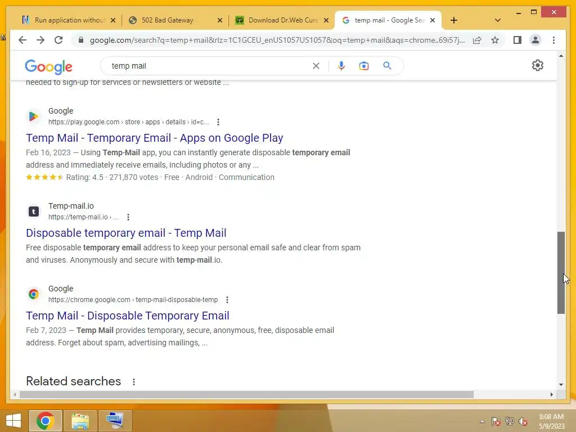View site security lock information
The image size is (576, 432).
81,40
